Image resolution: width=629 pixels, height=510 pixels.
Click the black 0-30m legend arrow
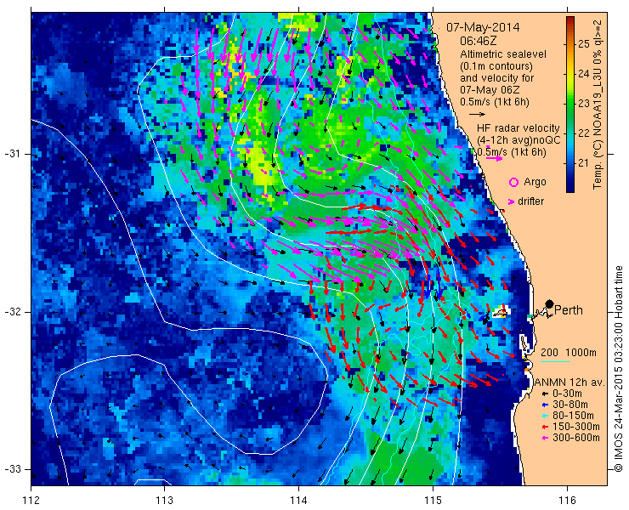544,394
